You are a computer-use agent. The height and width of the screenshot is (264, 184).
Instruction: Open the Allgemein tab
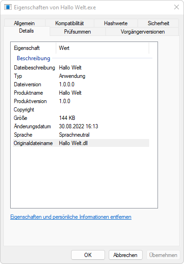[25, 23]
